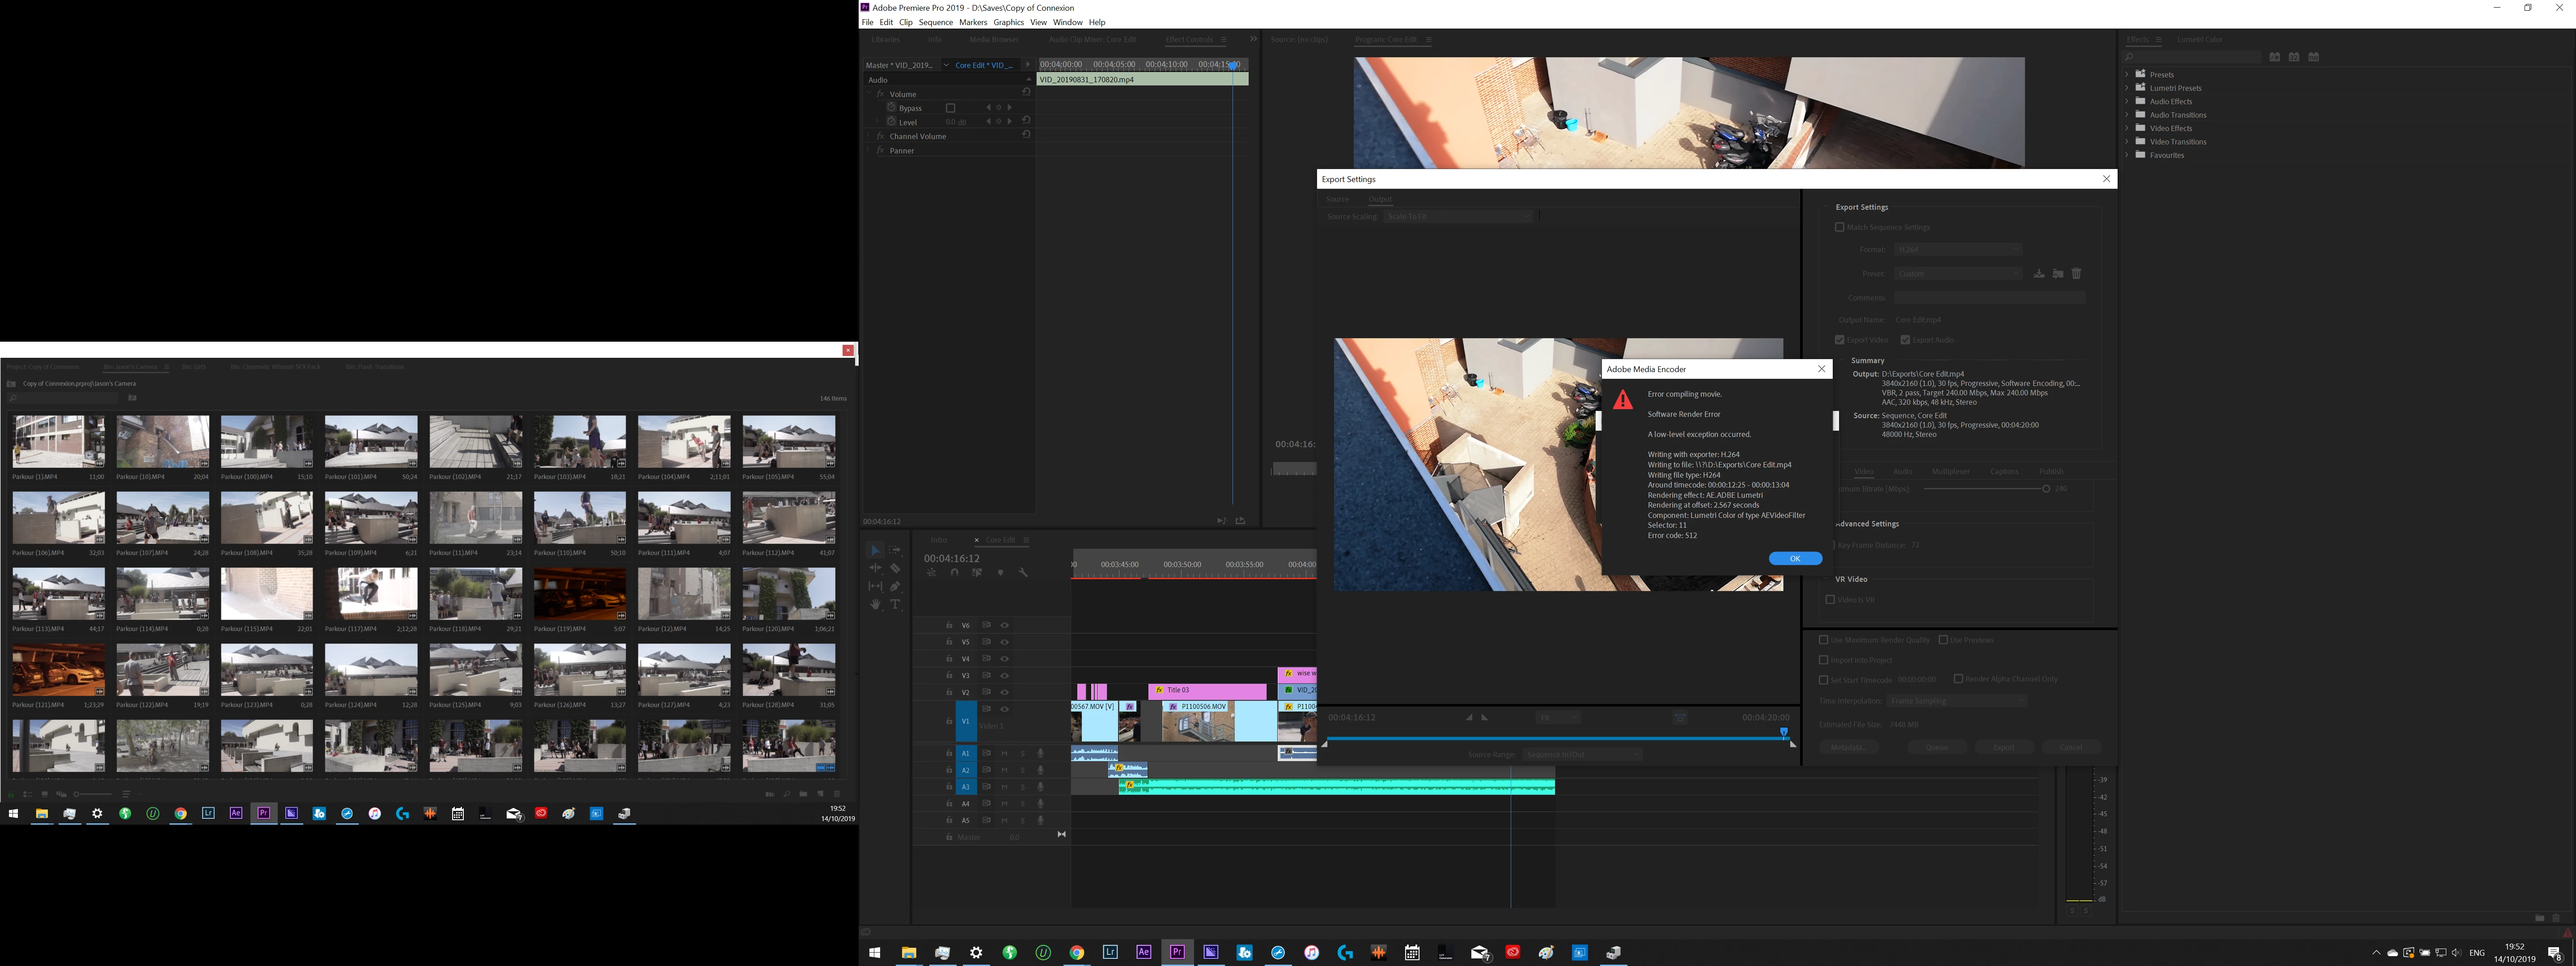Image resolution: width=2576 pixels, height=966 pixels.
Task: Select the Pen tool in timeline toolbox
Action: pyautogui.click(x=895, y=586)
